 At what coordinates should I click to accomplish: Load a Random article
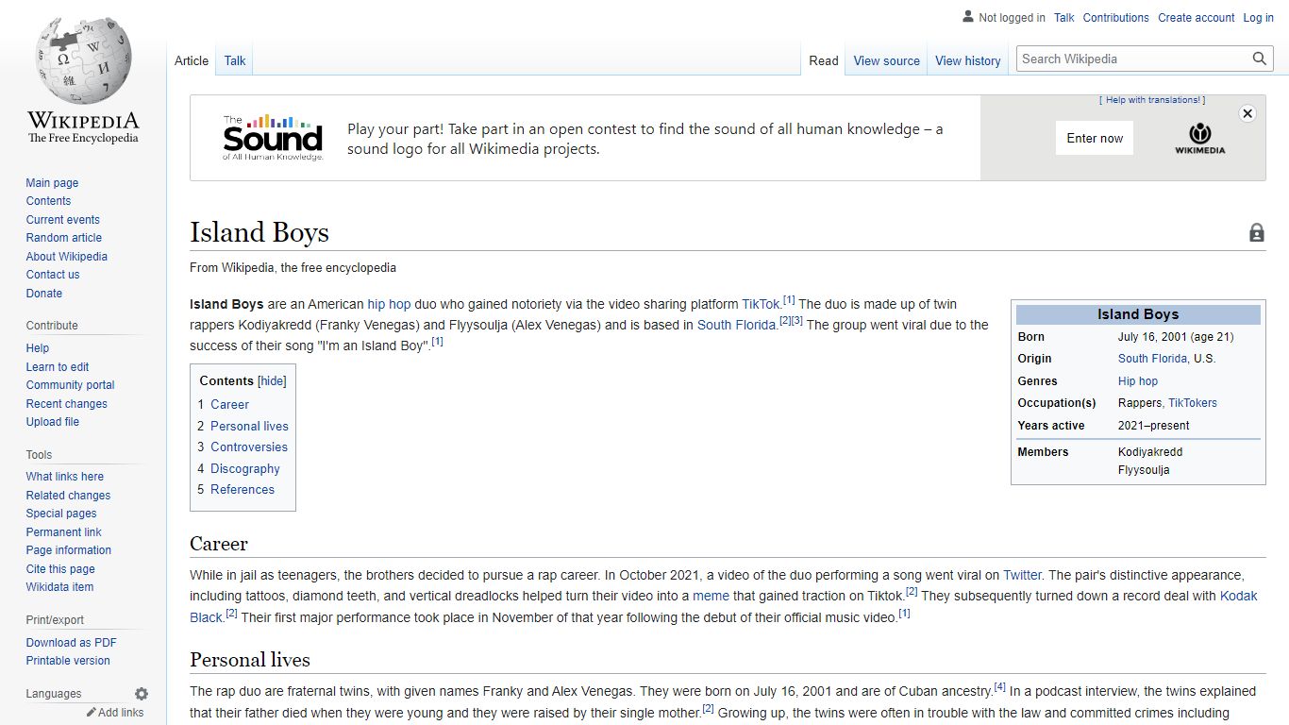coord(63,238)
